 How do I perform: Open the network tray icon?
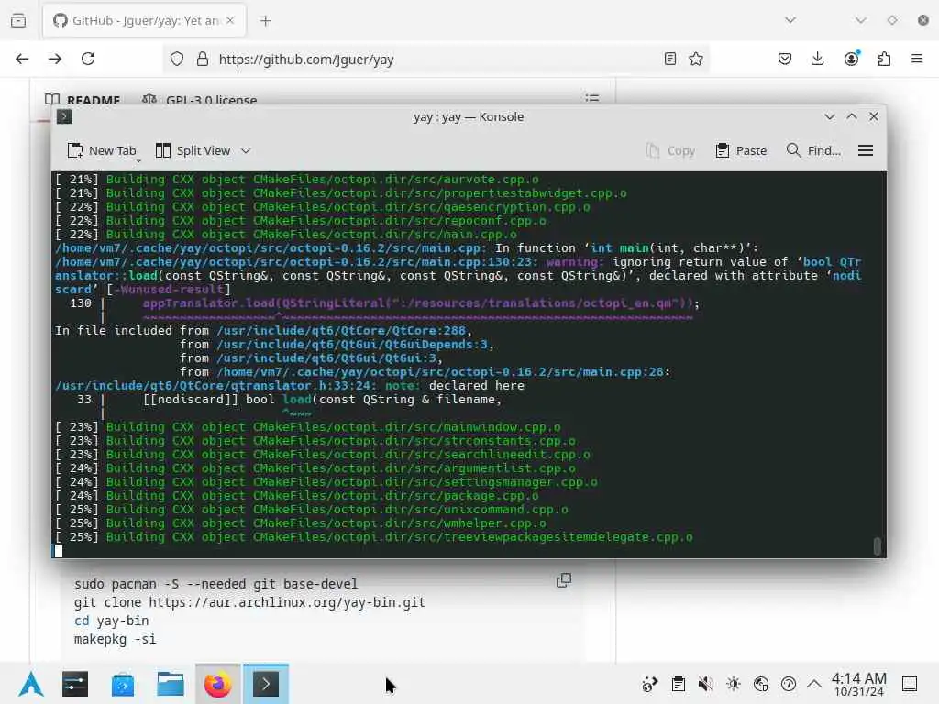point(760,684)
